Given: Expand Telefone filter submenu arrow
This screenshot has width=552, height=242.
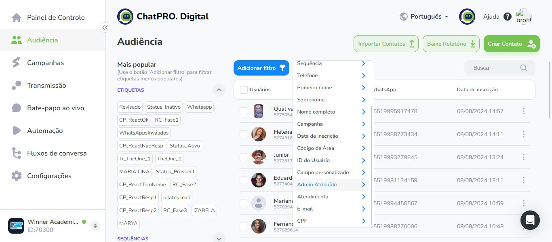Looking at the screenshot, I should coord(364,76).
